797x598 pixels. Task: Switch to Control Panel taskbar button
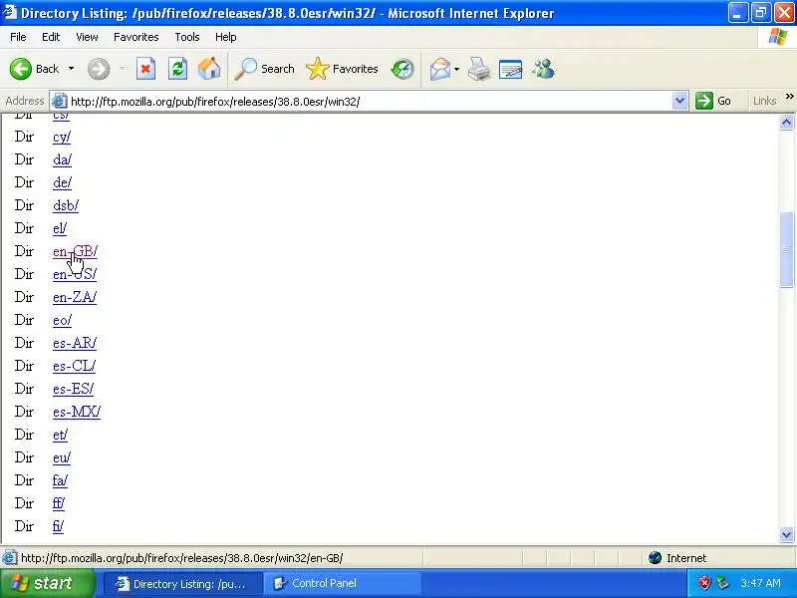(342, 584)
